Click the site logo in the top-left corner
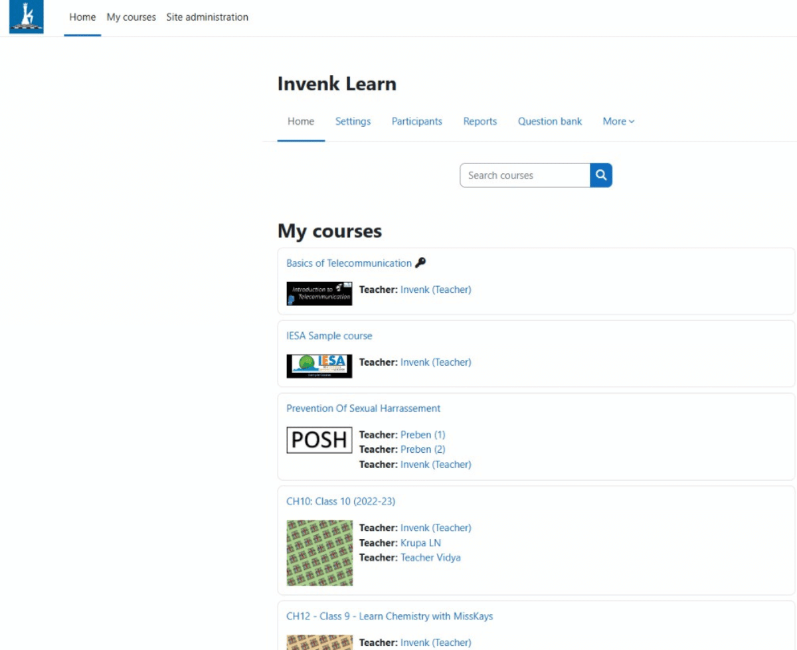Screen dimensions: 797x650 [x=26, y=17]
